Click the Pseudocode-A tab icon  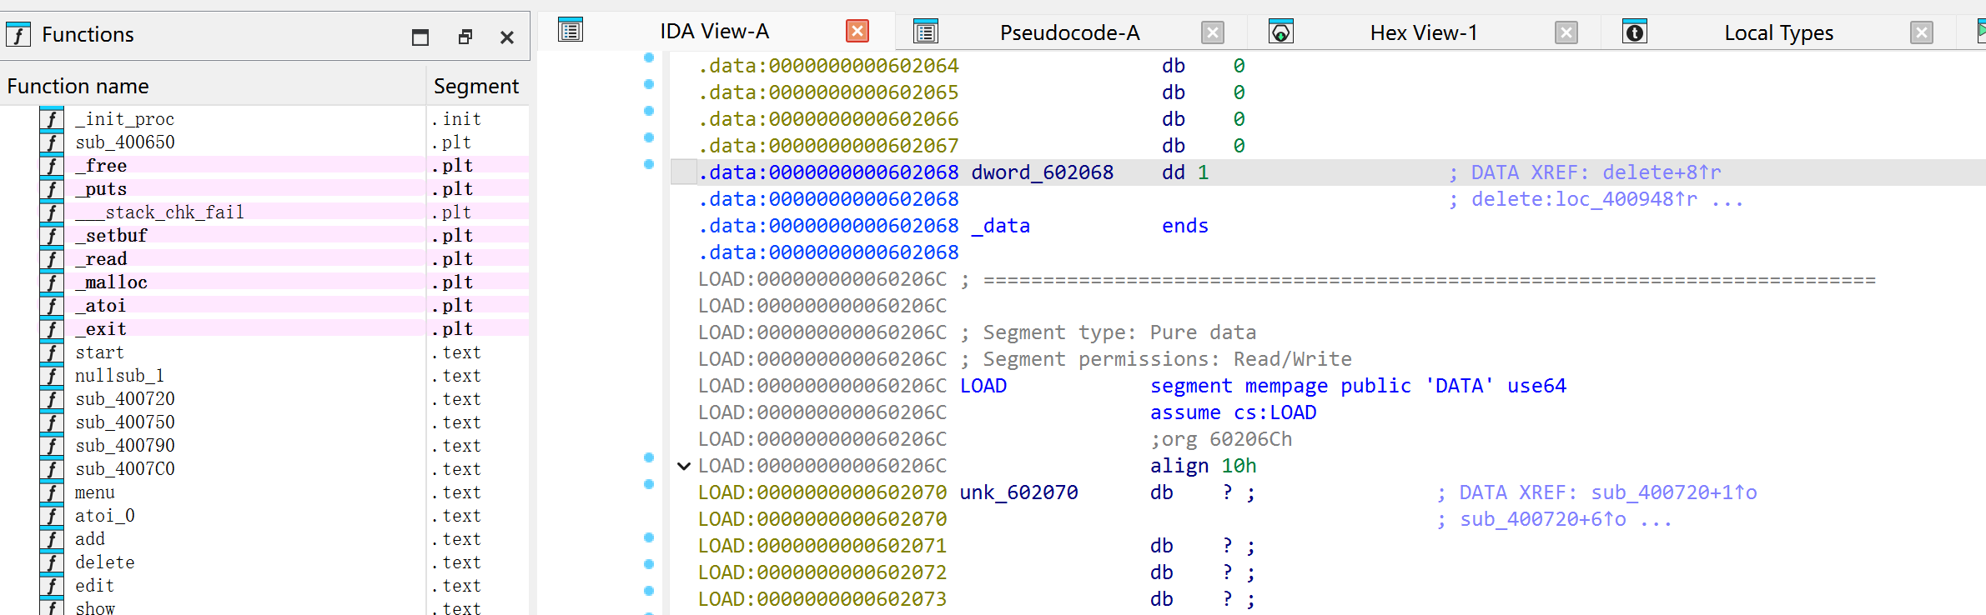926,32
